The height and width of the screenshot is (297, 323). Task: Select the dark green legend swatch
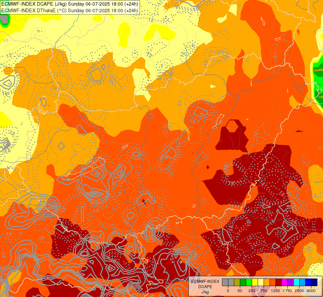(x=243, y=282)
